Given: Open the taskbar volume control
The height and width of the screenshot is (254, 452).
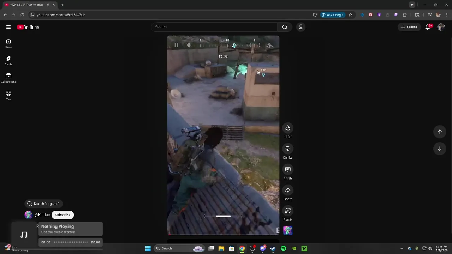Looking at the screenshot, I should pyautogui.click(x=430, y=248).
